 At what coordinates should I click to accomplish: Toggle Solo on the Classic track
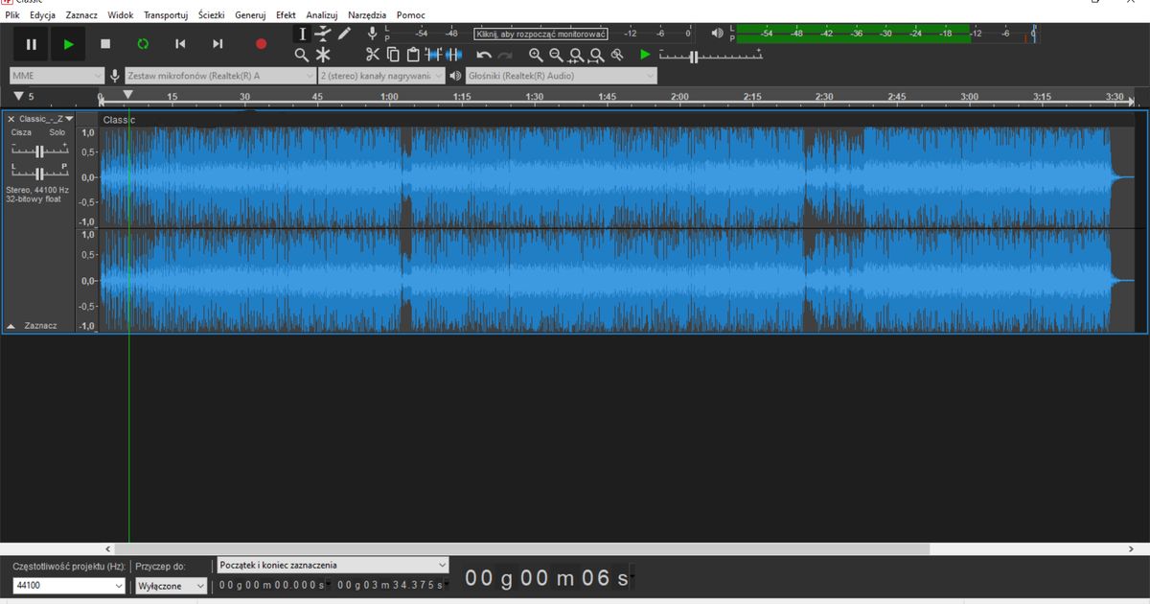pyautogui.click(x=57, y=132)
